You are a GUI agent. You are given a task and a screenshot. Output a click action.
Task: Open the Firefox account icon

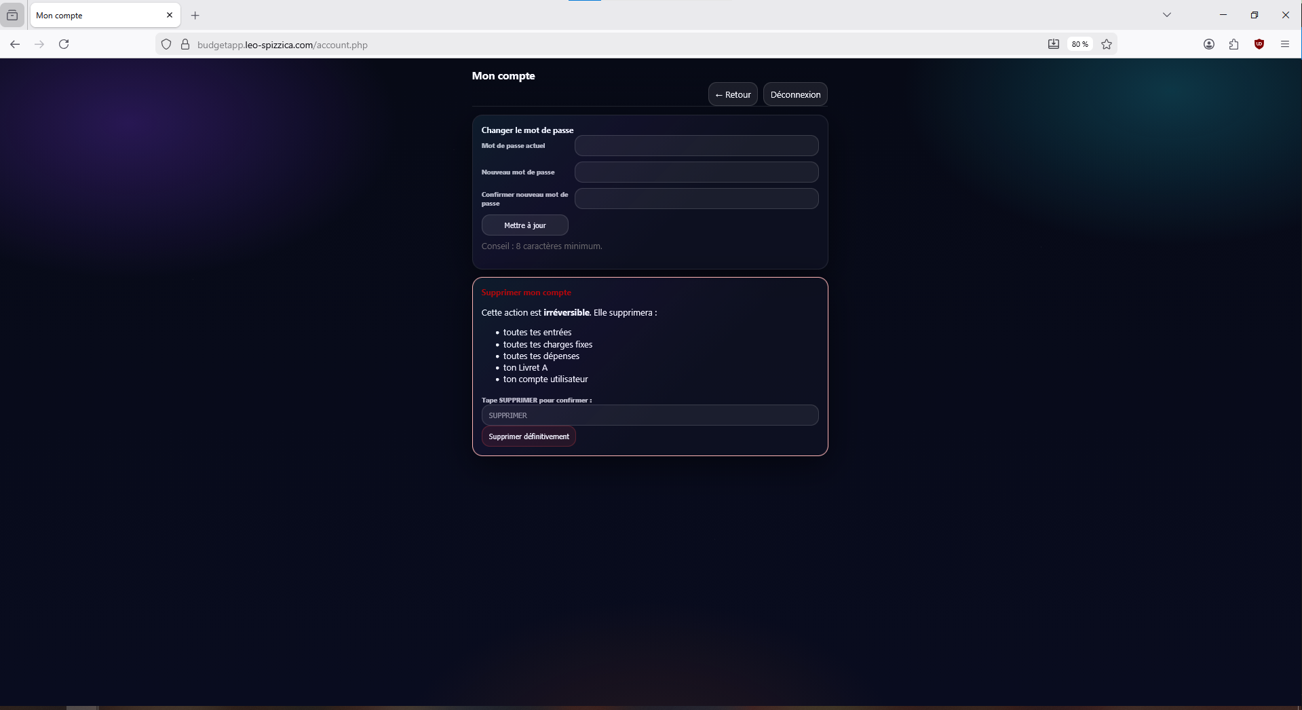point(1208,44)
